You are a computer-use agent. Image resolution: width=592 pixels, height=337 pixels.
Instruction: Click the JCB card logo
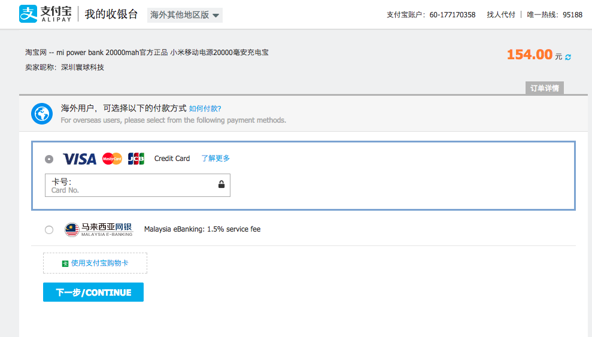point(136,159)
